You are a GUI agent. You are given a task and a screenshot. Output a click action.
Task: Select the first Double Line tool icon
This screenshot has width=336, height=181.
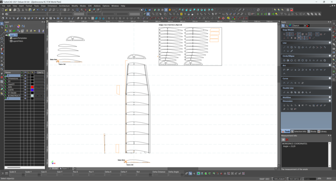pos(284,92)
